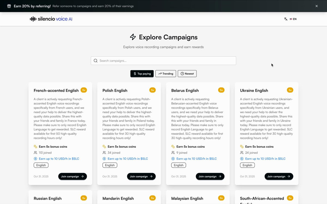
Task: Click the lightning bolt Explore Campaigns icon
Action: point(133,37)
